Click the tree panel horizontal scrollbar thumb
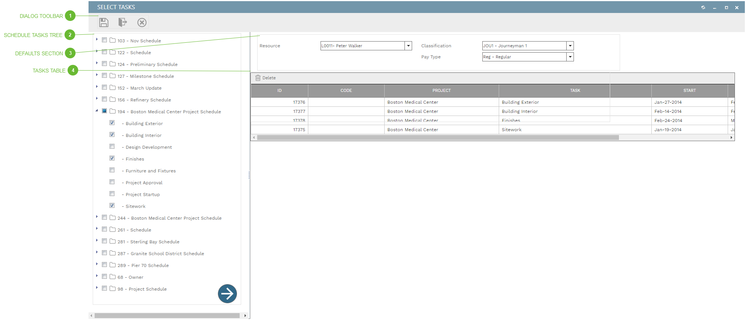The image size is (746, 320). tap(167, 315)
